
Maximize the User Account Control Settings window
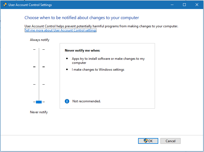pos(184,5)
